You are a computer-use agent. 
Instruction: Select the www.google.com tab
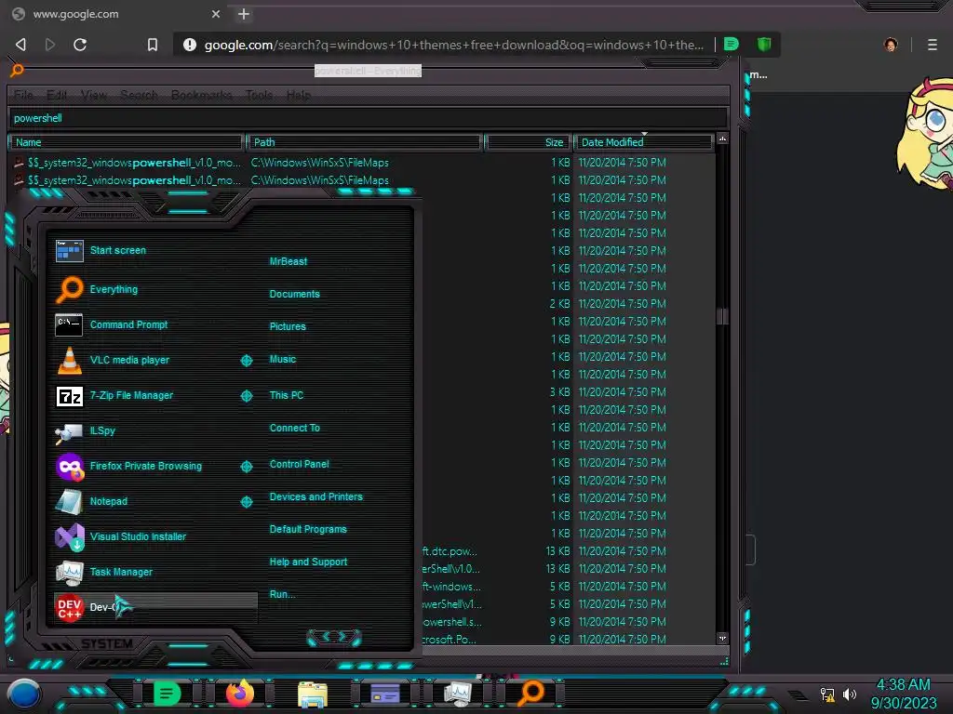pyautogui.click(x=115, y=13)
